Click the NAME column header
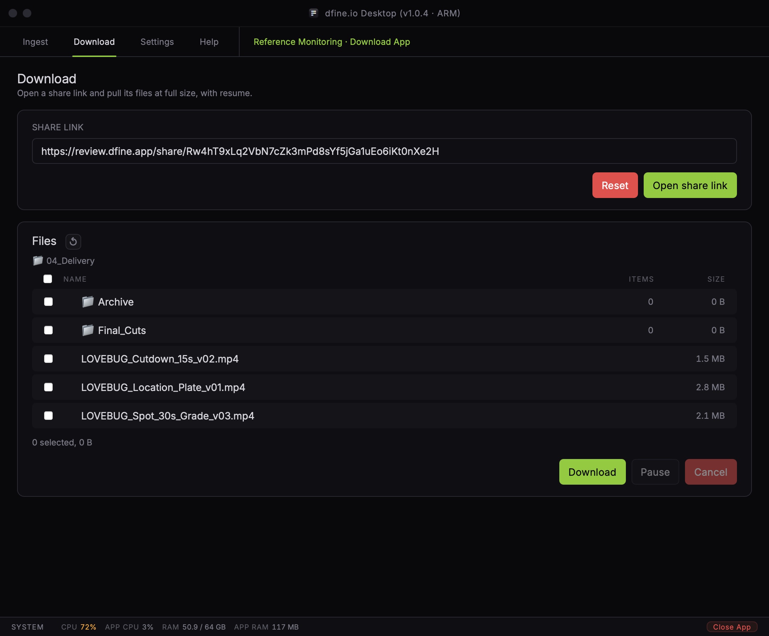The width and height of the screenshot is (769, 636). (x=75, y=279)
